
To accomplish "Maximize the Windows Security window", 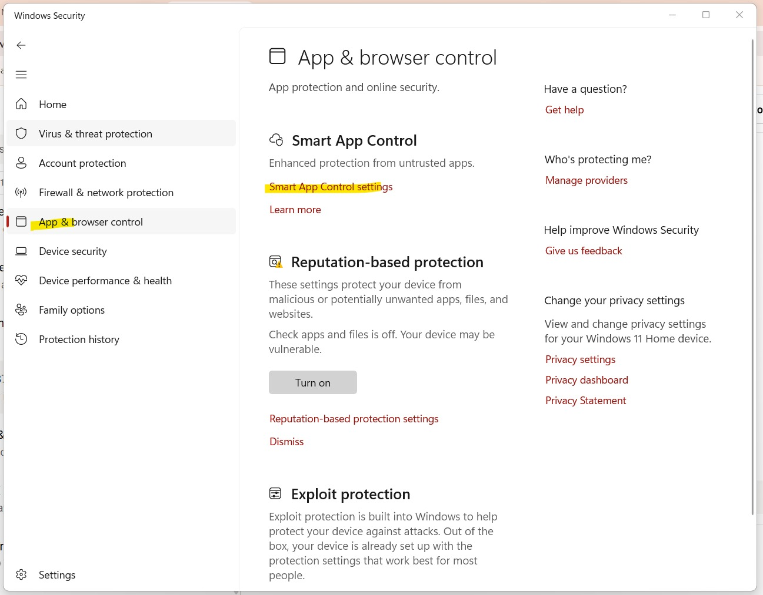I will 706,15.
